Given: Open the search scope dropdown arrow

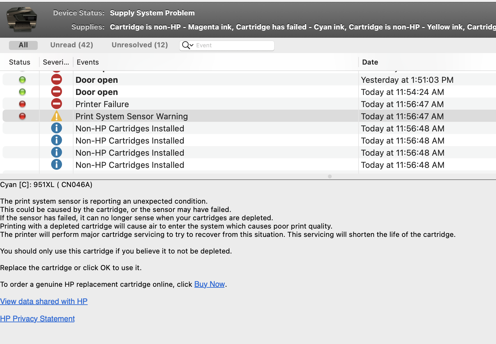Looking at the screenshot, I should point(192,46).
